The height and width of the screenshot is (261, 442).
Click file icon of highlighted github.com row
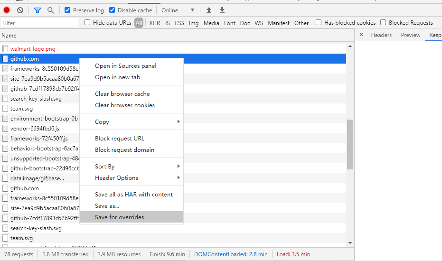coord(5,59)
